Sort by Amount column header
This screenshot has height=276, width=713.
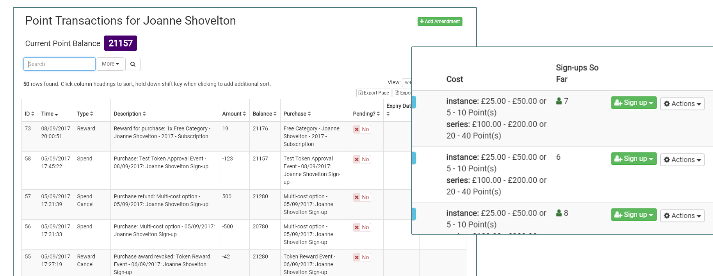234,114
